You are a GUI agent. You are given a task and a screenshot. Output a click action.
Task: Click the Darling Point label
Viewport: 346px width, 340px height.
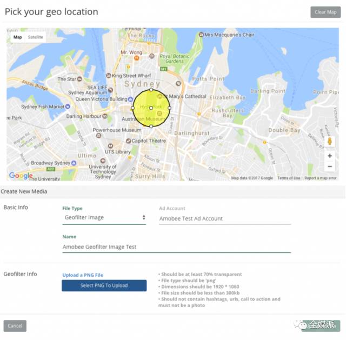(268, 91)
